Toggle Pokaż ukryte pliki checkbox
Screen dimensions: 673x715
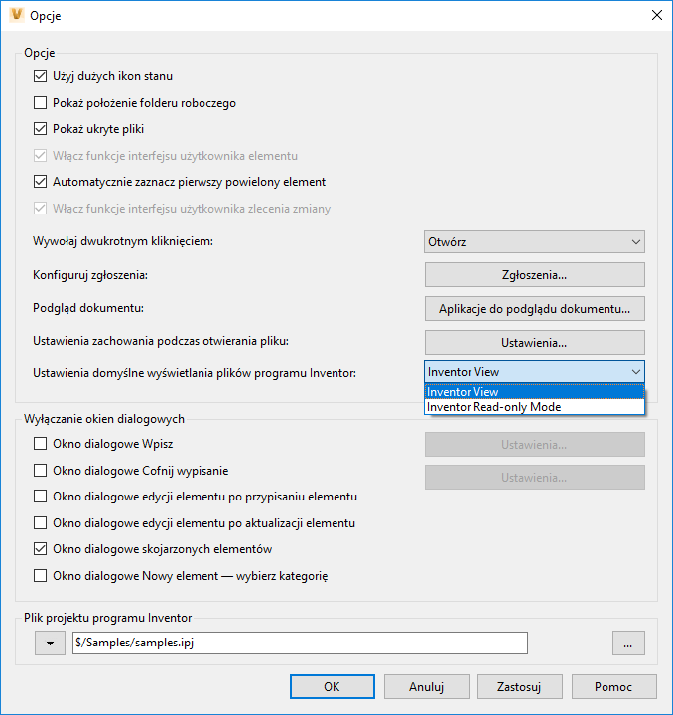click(40, 129)
